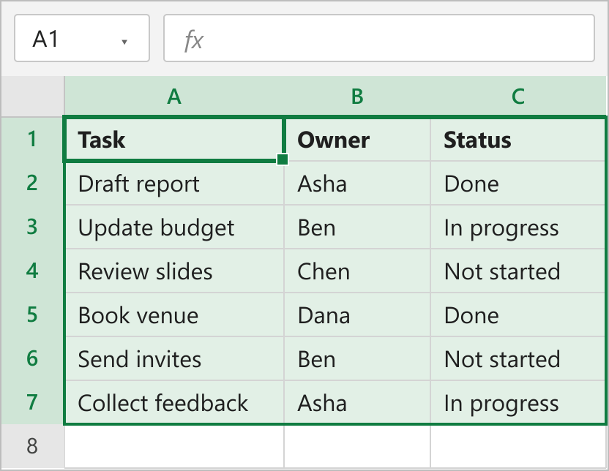Select Not started status for Review slides
Screen dimensions: 609x471
pyautogui.click(x=518, y=271)
